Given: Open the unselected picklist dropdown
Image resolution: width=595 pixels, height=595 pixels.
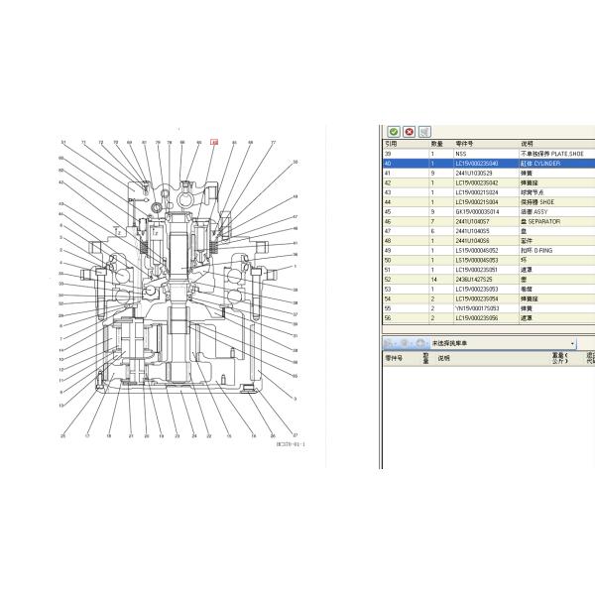Looking at the screenshot, I should pos(573,343).
